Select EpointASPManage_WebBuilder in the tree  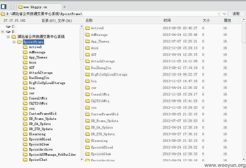tap(52, 154)
